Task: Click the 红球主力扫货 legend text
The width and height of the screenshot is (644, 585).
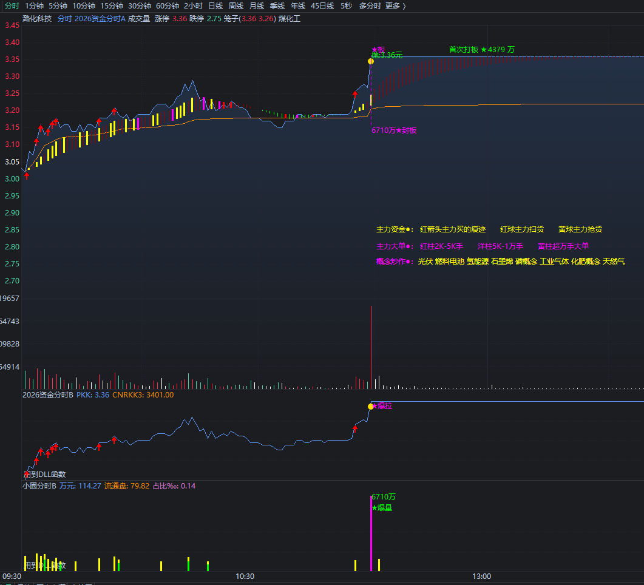Action: click(x=522, y=229)
